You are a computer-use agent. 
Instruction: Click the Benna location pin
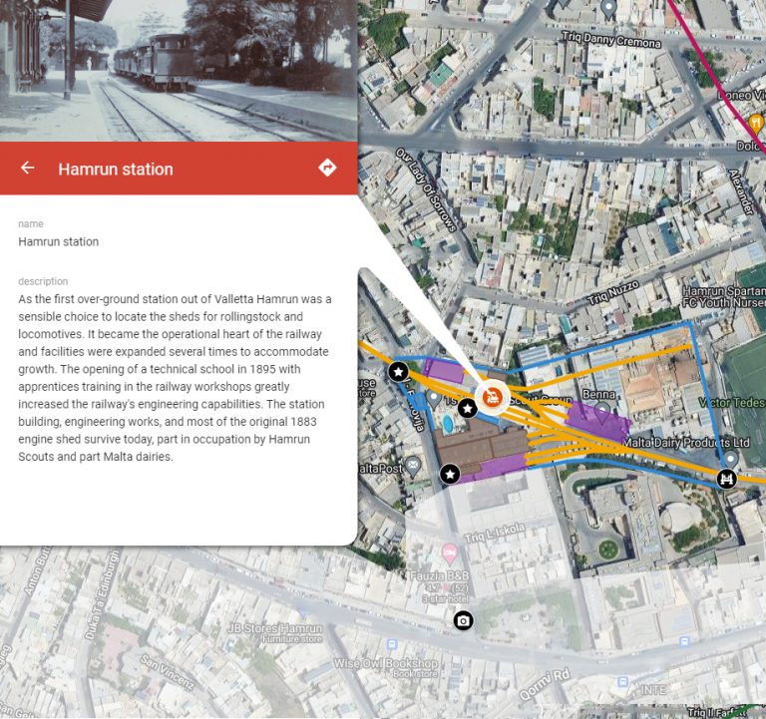tap(602, 410)
